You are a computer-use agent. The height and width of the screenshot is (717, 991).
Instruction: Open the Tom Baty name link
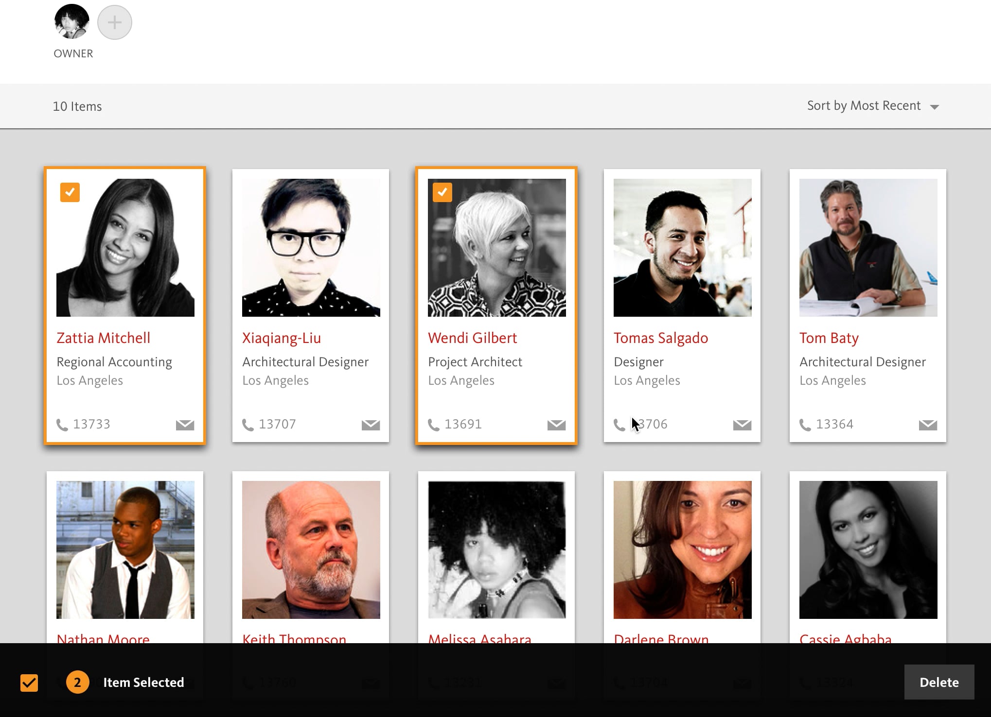click(829, 338)
